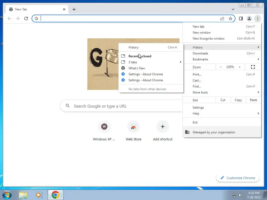Open Downloads from the menu
Screen dimensions: 267x200
[x=222, y=53]
